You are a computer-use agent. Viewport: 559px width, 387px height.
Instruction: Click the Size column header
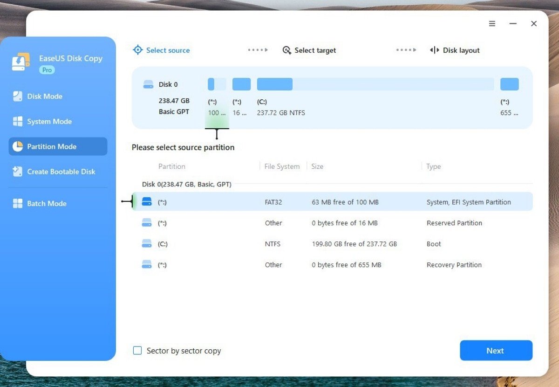tap(317, 166)
